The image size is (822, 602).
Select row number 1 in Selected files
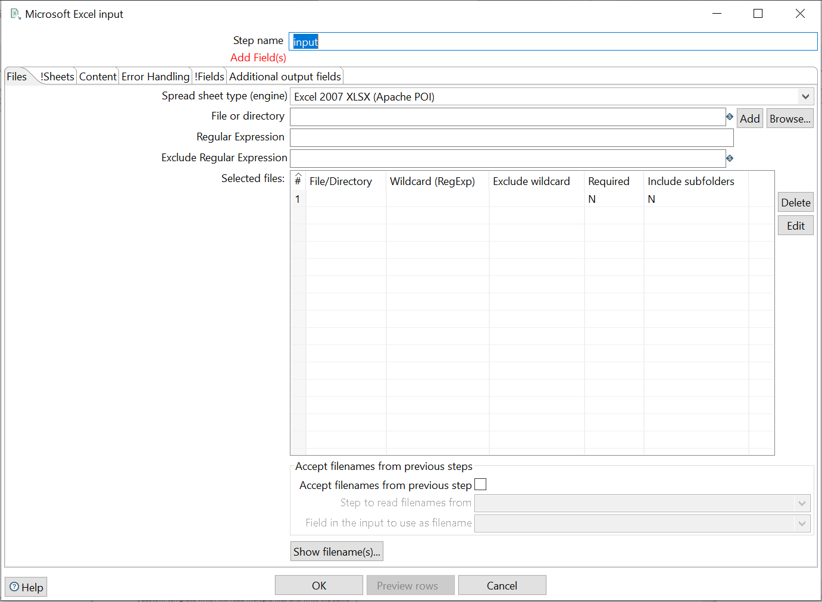click(x=298, y=199)
